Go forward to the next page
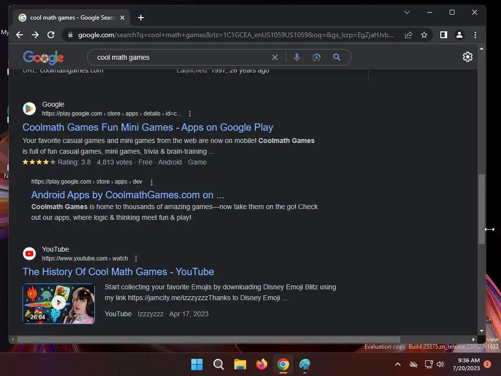This screenshot has height=376, width=501. (x=35, y=35)
